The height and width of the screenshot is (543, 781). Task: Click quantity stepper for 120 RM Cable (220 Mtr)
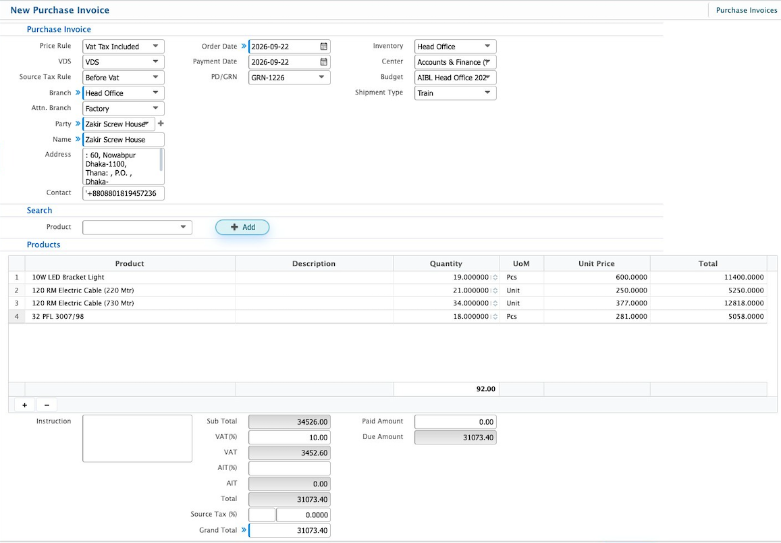point(495,290)
